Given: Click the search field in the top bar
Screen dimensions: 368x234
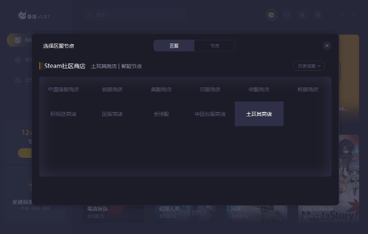Looking at the screenshot, I should [x=135, y=15].
